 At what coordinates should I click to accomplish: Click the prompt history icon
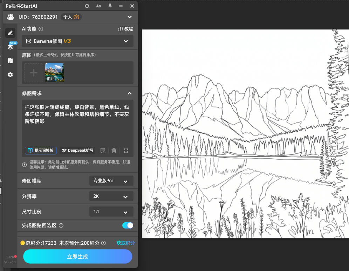[x=103, y=151]
